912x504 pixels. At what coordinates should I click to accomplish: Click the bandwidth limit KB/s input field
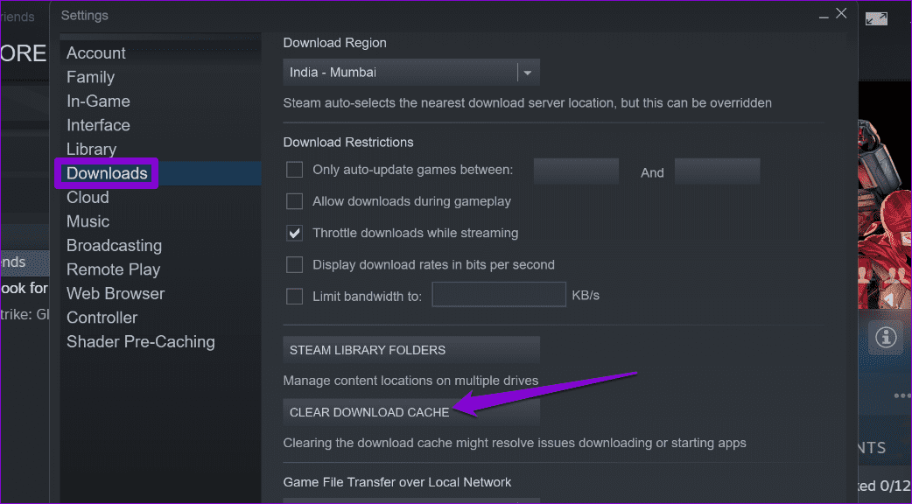point(499,296)
